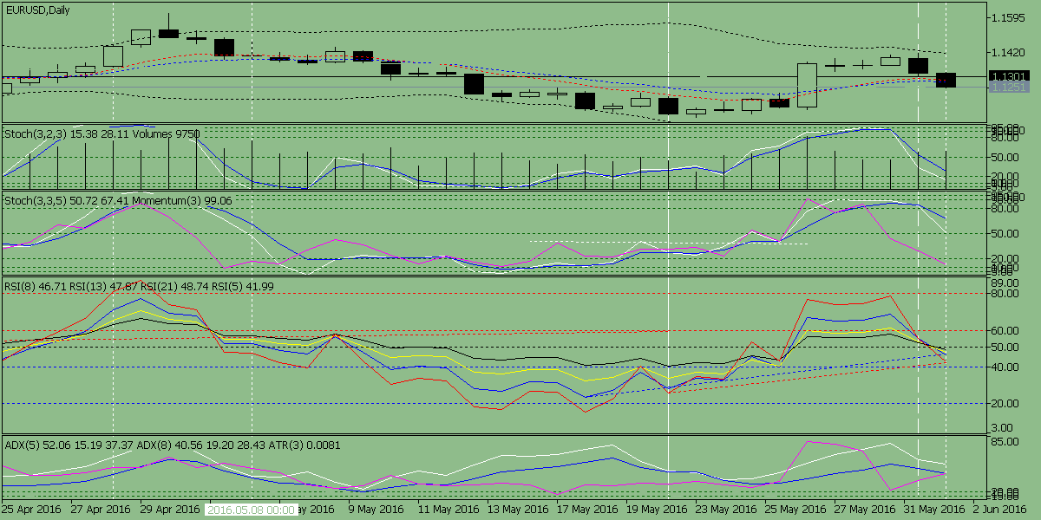Click the 25 Apr 2016 date label
1041x520 pixels.
(x=31, y=510)
